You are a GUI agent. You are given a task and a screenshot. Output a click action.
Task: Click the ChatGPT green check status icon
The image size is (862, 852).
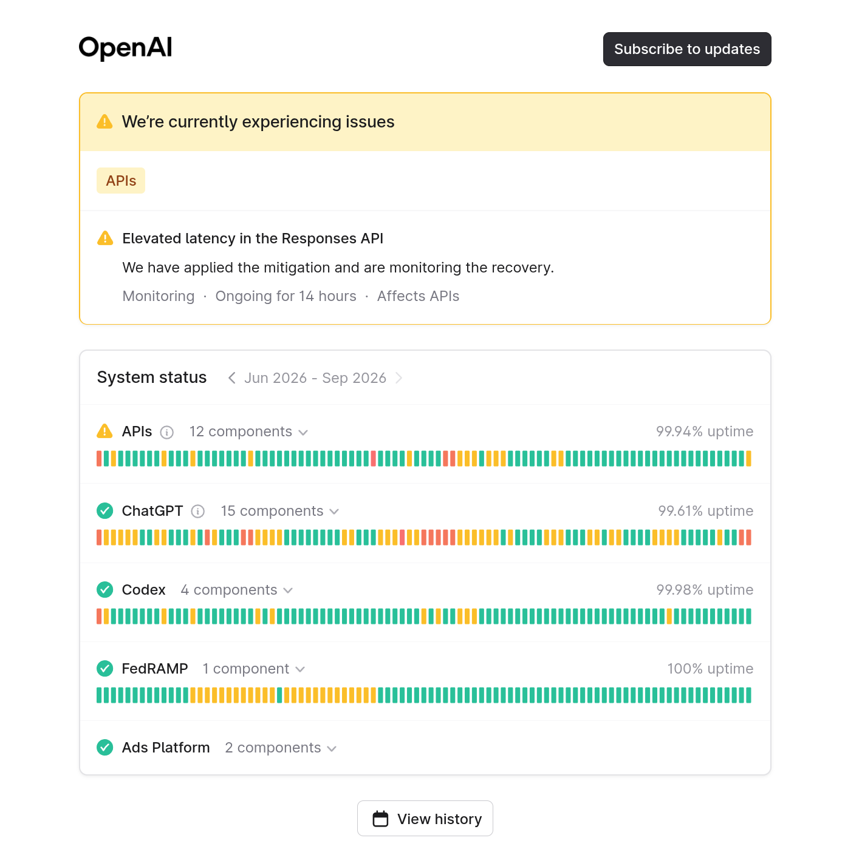tap(105, 511)
